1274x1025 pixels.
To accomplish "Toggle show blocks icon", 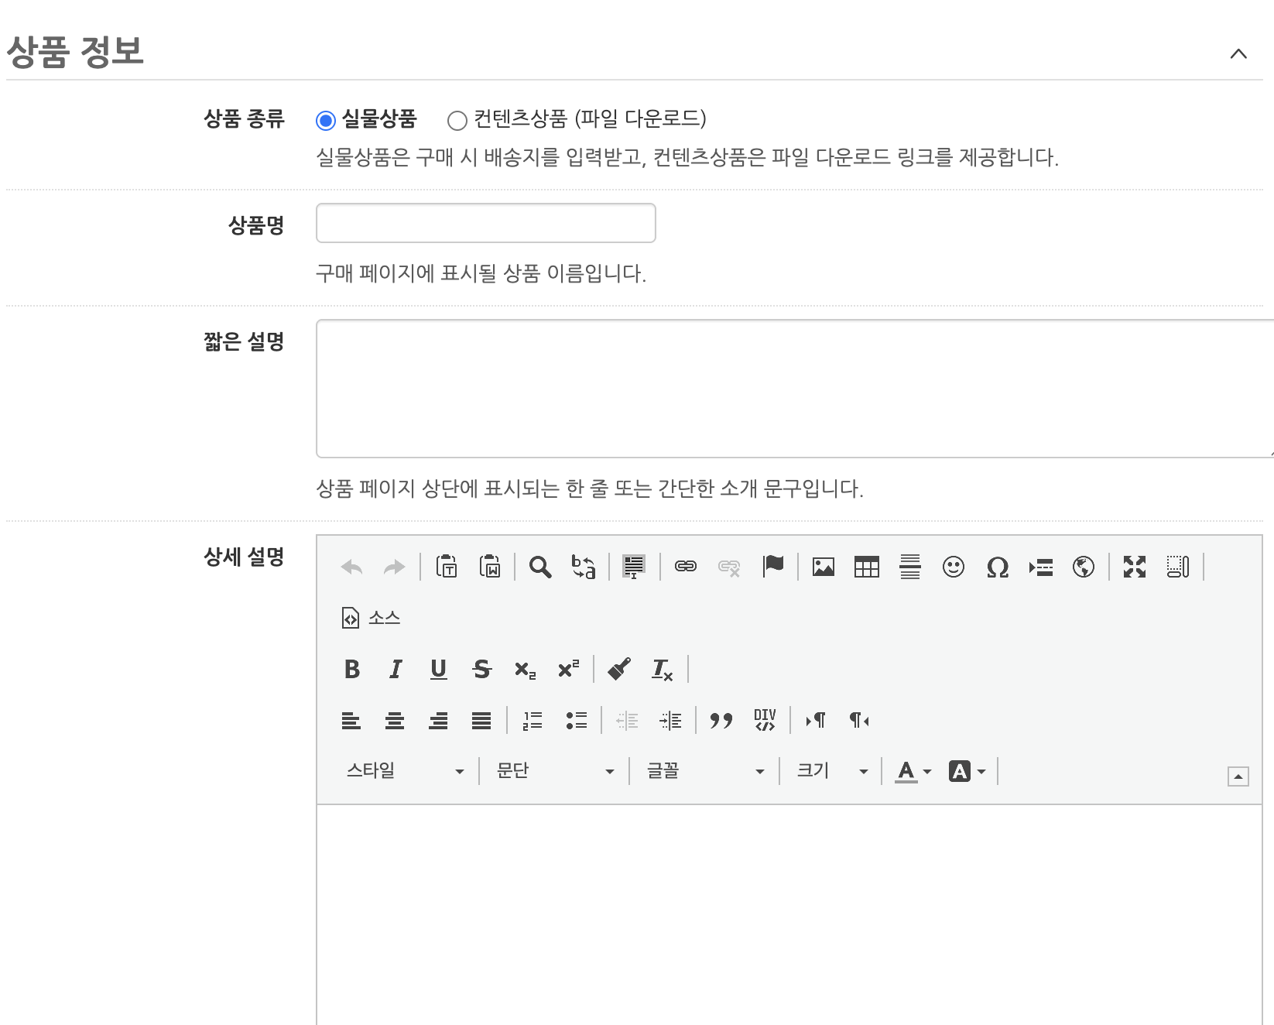I will [1178, 567].
